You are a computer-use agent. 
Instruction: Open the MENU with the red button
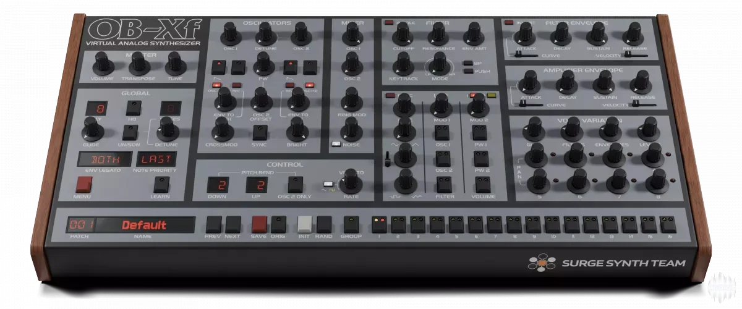[84, 184]
